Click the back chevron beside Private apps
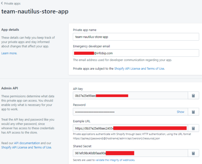202x164 pixels. 2,3
